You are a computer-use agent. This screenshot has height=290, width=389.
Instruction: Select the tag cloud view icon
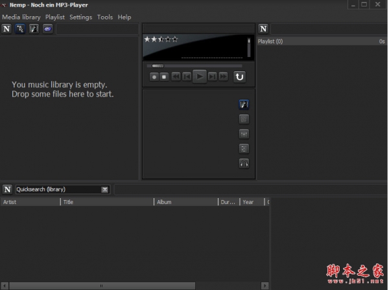pyautogui.click(x=47, y=28)
